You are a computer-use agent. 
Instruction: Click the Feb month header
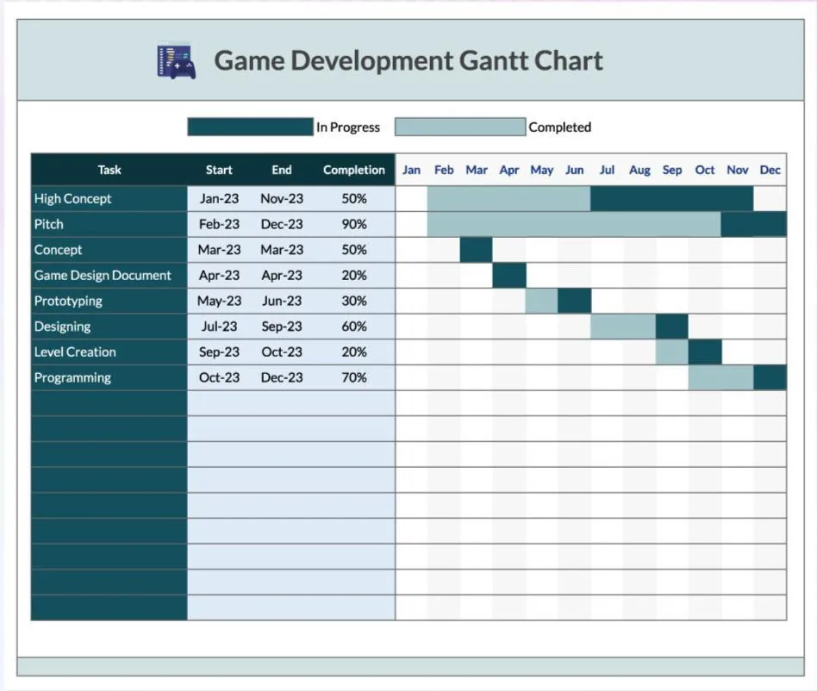[444, 170]
